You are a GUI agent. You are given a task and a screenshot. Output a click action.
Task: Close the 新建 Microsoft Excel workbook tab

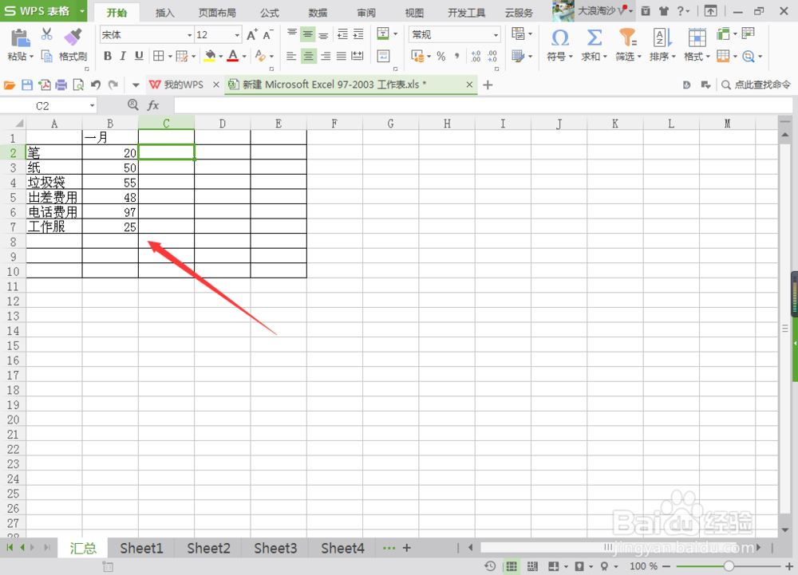[x=469, y=85]
